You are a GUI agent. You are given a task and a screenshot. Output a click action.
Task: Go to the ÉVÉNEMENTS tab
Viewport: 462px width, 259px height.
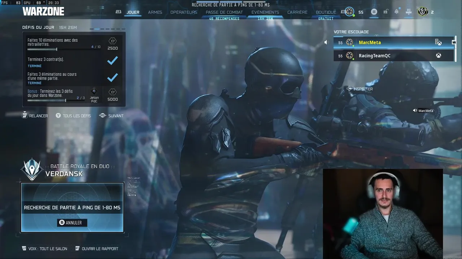click(265, 12)
